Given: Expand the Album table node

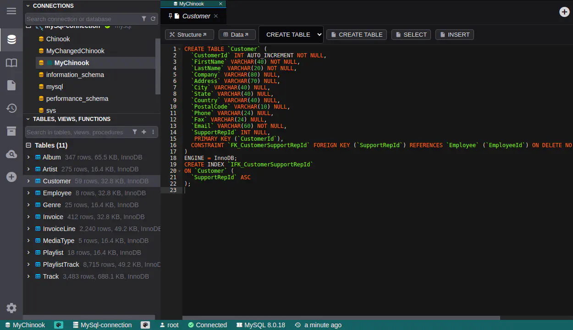Looking at the screenshot, I should click(x=28, y=157).
